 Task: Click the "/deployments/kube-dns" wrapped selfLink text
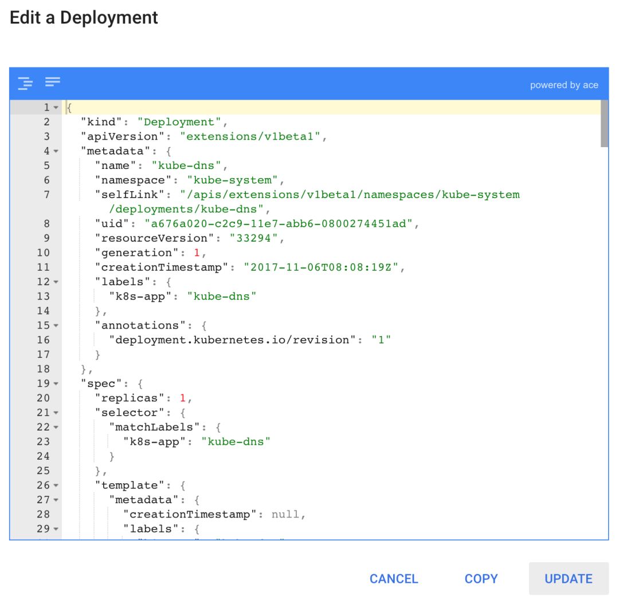[x=186, y=210]
